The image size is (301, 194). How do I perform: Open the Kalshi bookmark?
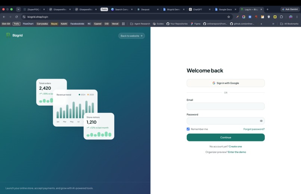click(64, 24)
